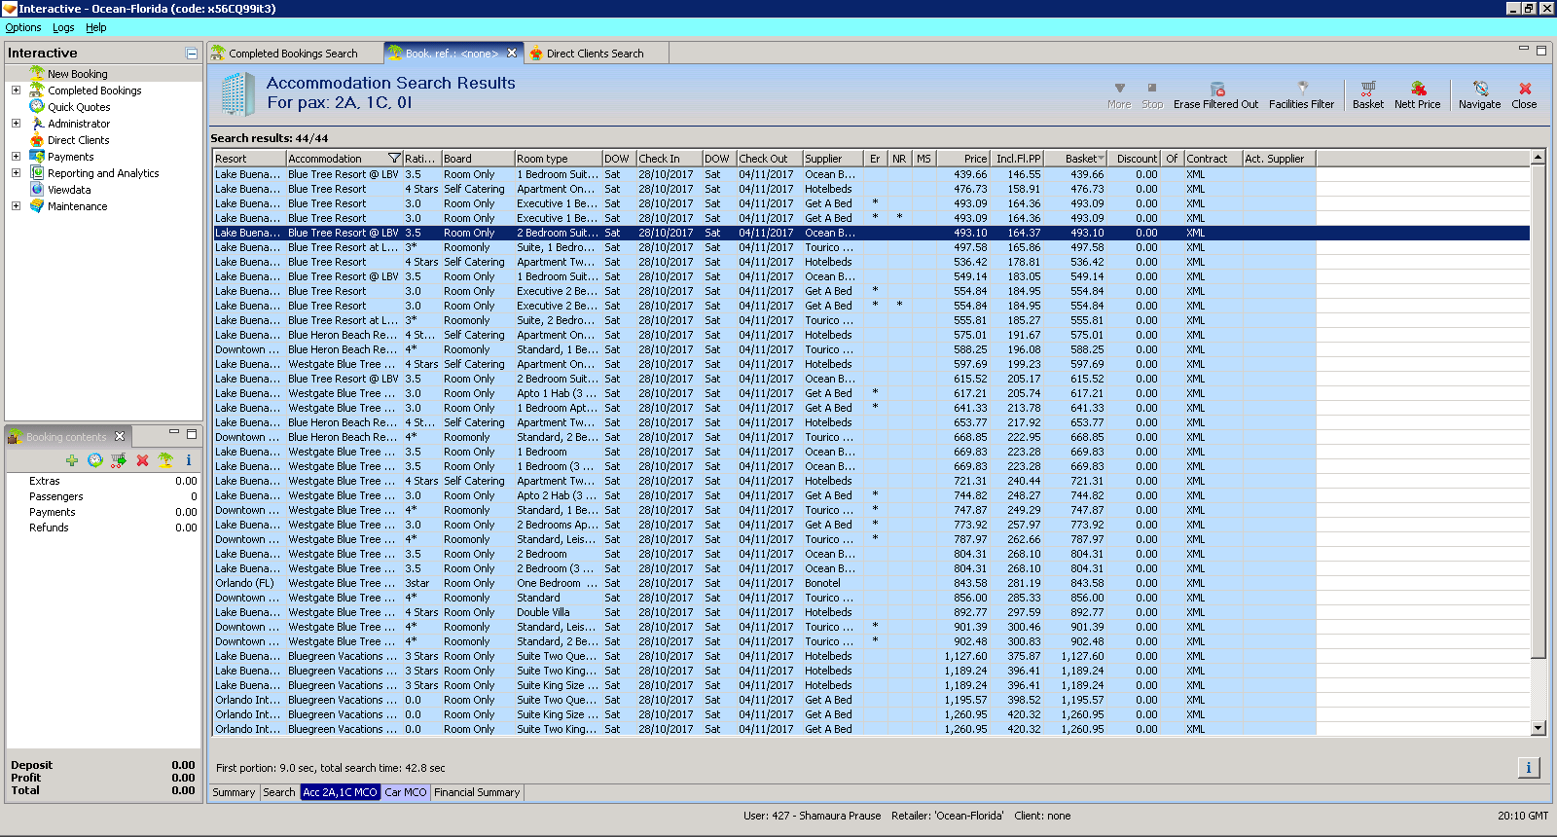Expand the Administrator tree node
Screen dimensions: 1557x837
point(16,123)
